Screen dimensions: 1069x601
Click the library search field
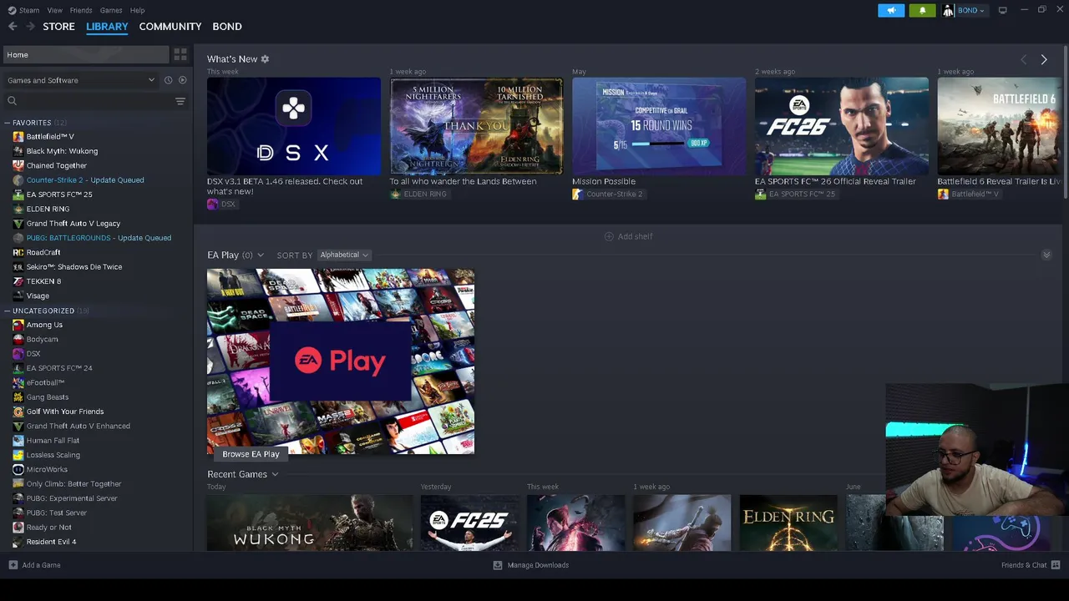[88, 101]
